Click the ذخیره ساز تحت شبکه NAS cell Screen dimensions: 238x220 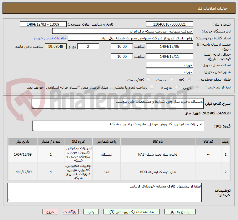(158, 154)
